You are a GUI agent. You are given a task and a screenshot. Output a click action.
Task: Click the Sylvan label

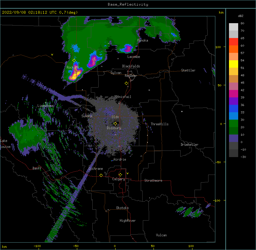pos(116,73)
